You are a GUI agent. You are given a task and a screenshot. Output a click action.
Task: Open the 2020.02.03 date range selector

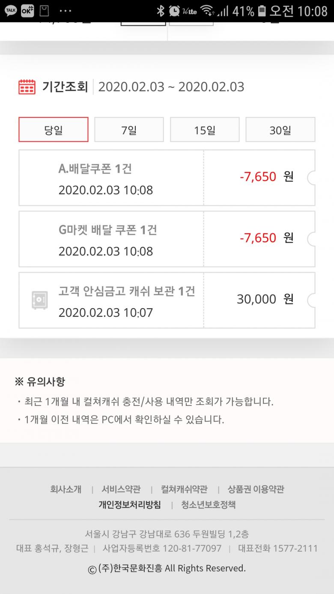171,87
